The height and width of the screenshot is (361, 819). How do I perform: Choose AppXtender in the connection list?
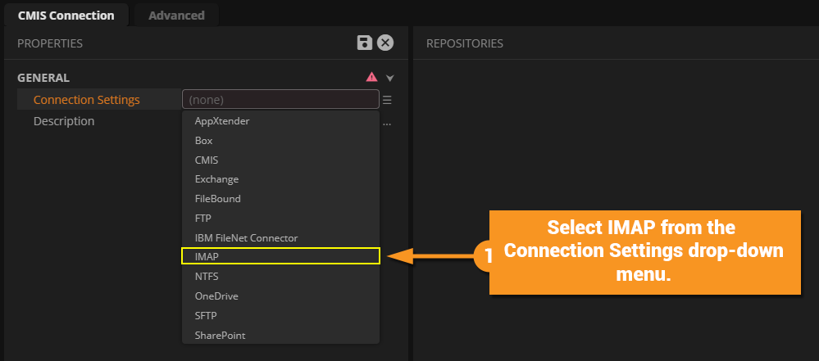coord(221,120)
